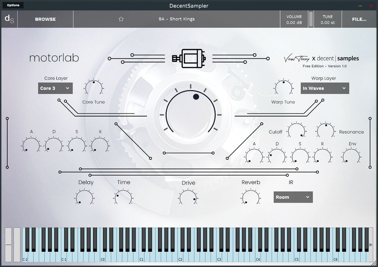Open the Core Layer dropdown showing Core 3

pyautogui.click(x=55, y=88)
